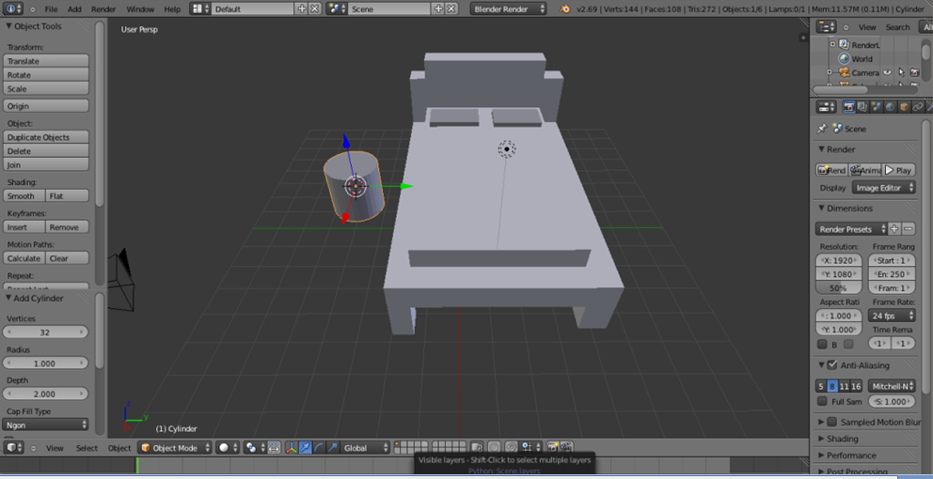Disable the Anti-Aliasing checkbox

pyautogui.click(x=831, y=365)
